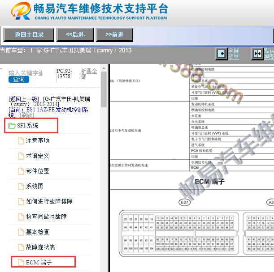Open the 部件位置 document
The width and height of the screenshot is (274, 272).
(x=38, y=171)
